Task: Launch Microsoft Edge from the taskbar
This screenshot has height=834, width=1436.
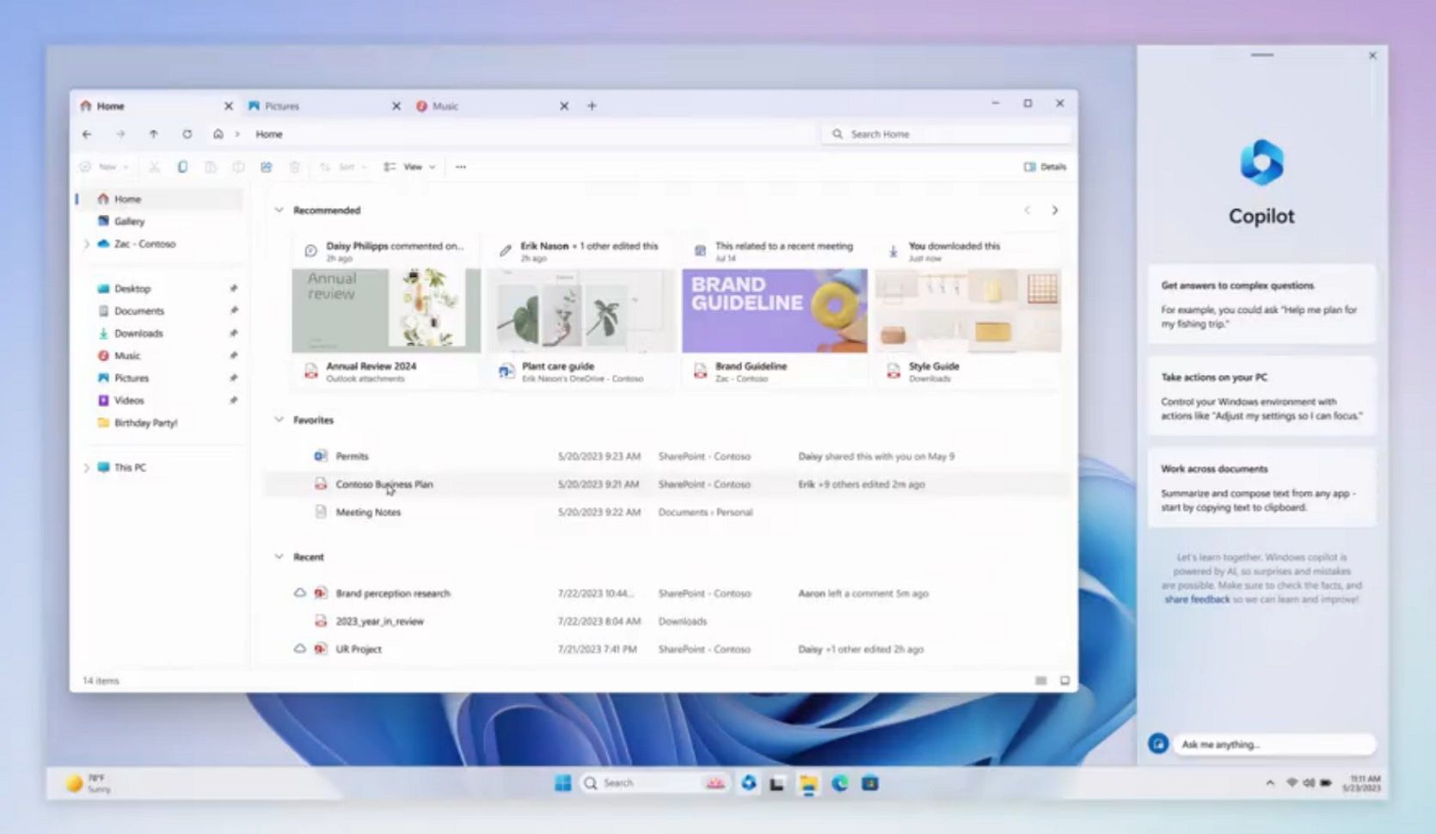Action: pos(840,783)
